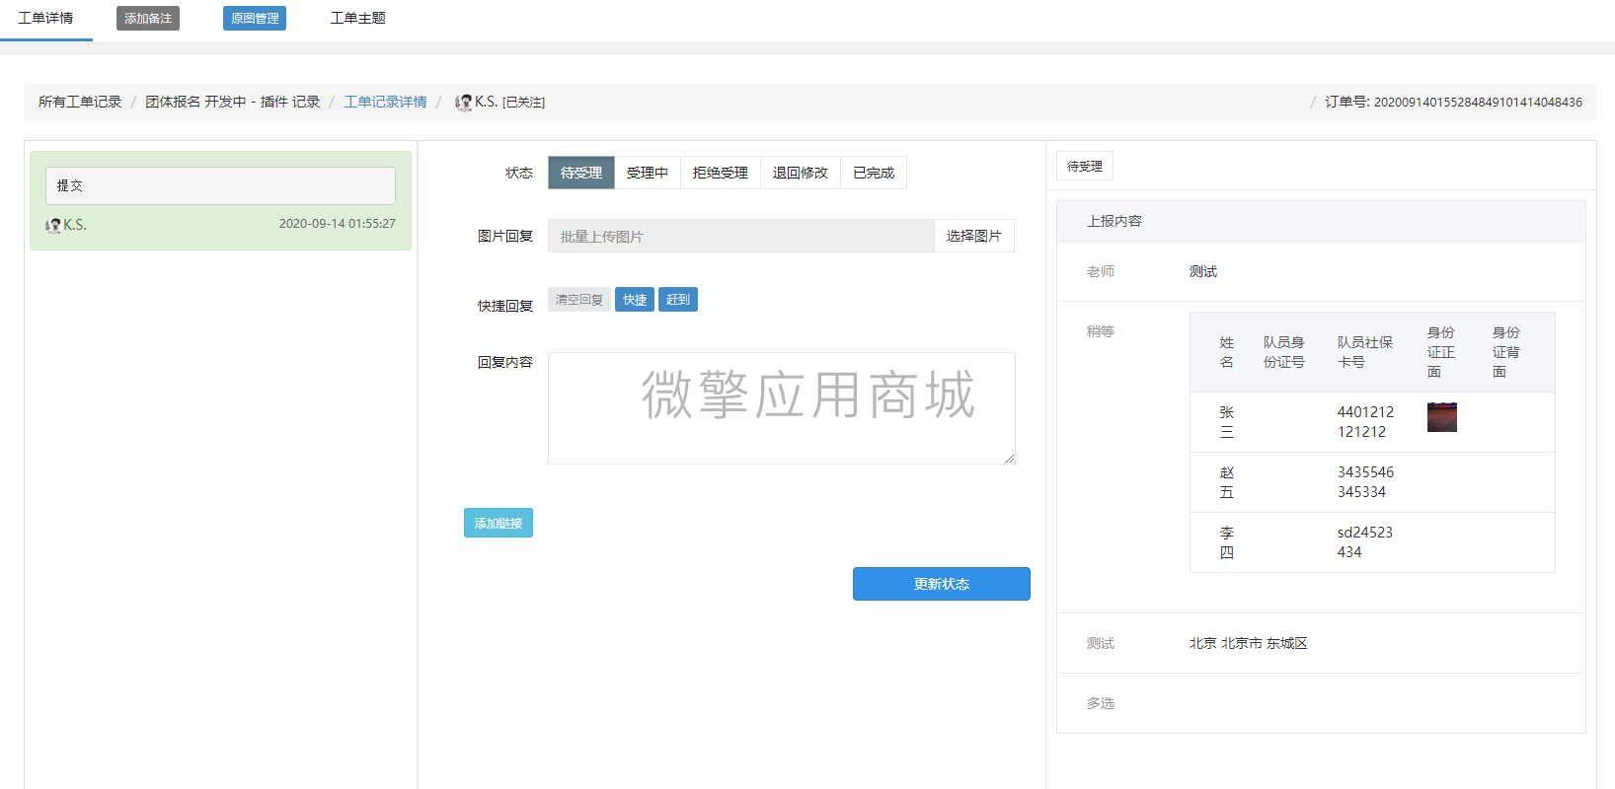Open 张三's ID card front thumbnail
The image size is (1615, 789).
click(1442, 417)
